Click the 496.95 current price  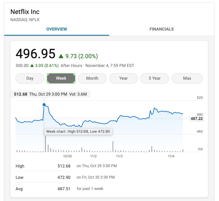pyautogui.click(x=35, y=54)
